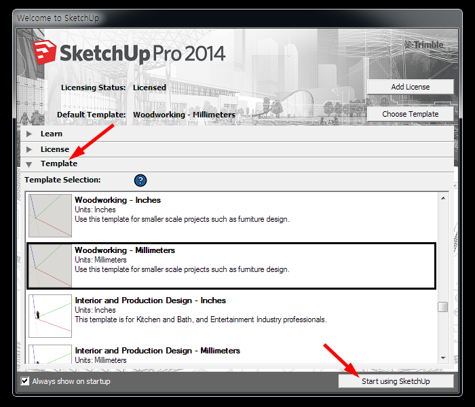Select Interior and Production Design - Millimeters thumbnail
This screenshot has height=407, width=475.
pyautogui.click(x=50, y=354)
